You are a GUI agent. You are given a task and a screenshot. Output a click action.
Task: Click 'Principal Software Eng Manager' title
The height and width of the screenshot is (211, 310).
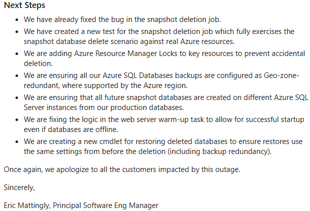pos(106,205)
